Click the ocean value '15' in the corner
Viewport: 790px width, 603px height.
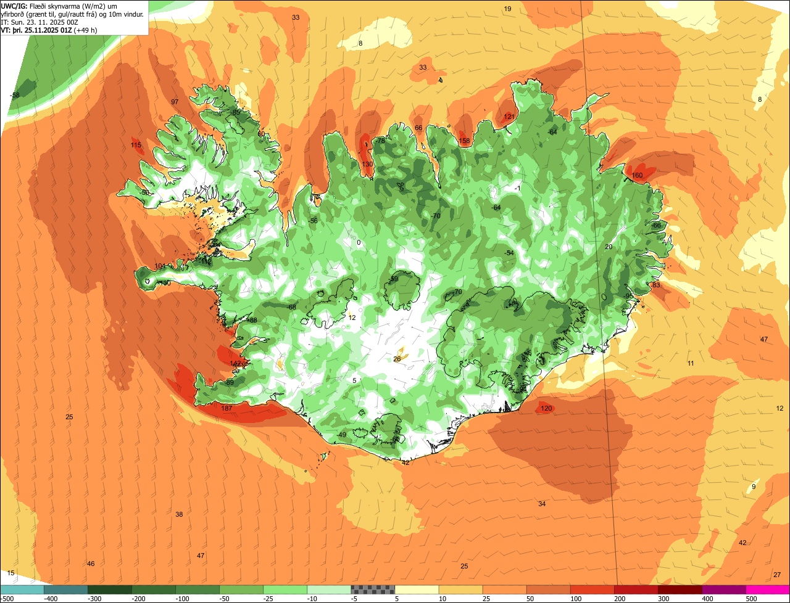point(10,573)
